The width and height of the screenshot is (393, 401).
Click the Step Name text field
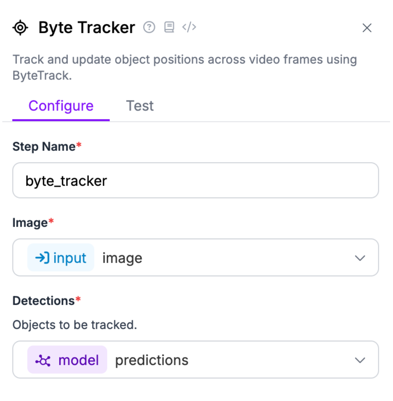(x=196, y=180)
